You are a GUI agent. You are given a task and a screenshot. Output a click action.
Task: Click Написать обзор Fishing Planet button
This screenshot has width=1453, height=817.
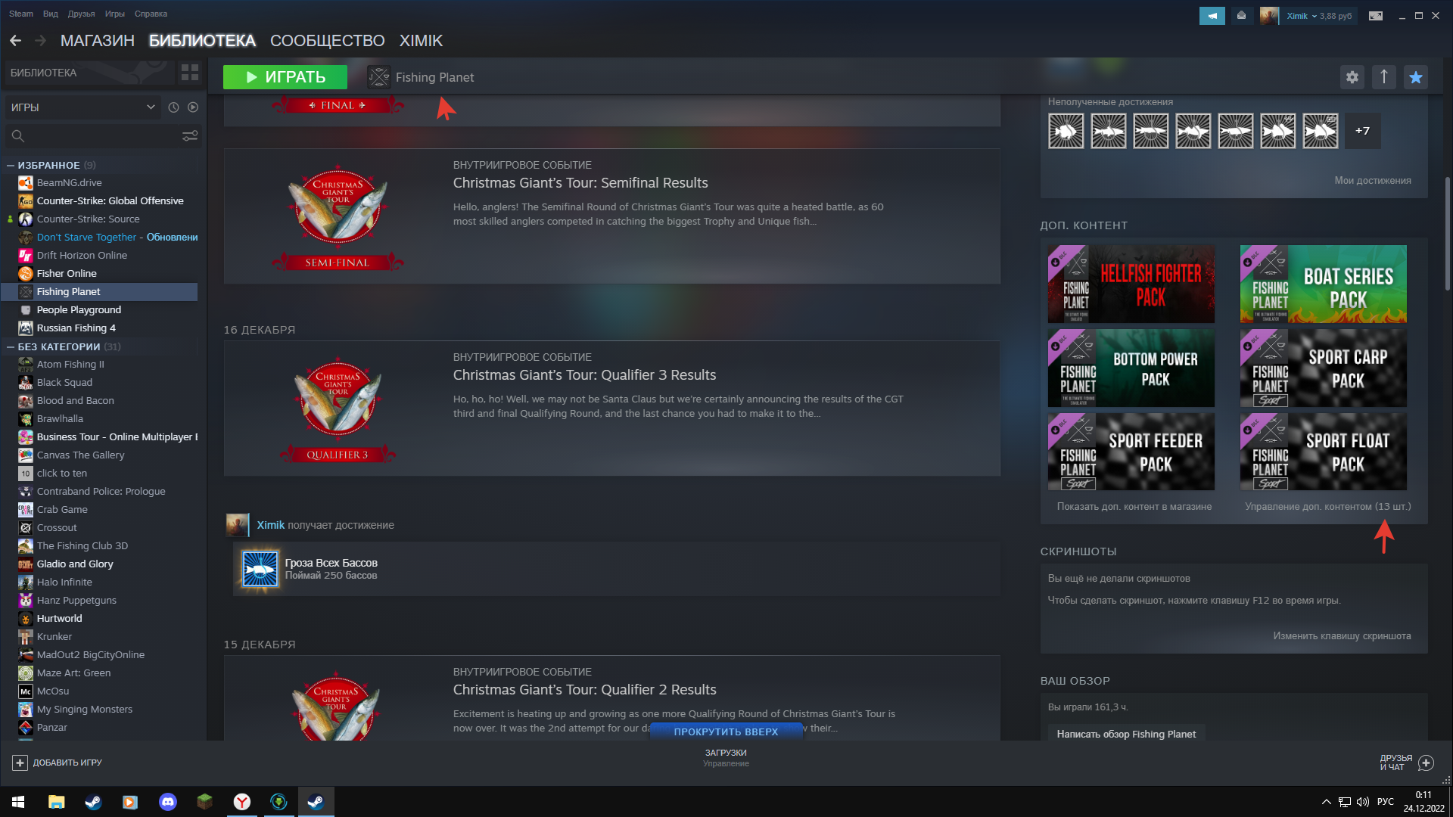1126,734
